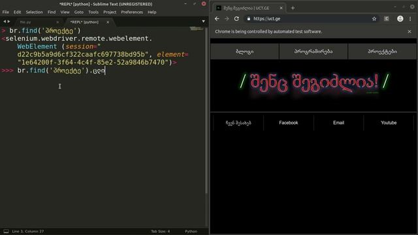Go back in Chrome
The height and width of the screenshot is (235, 418).
tap(217, 19)
